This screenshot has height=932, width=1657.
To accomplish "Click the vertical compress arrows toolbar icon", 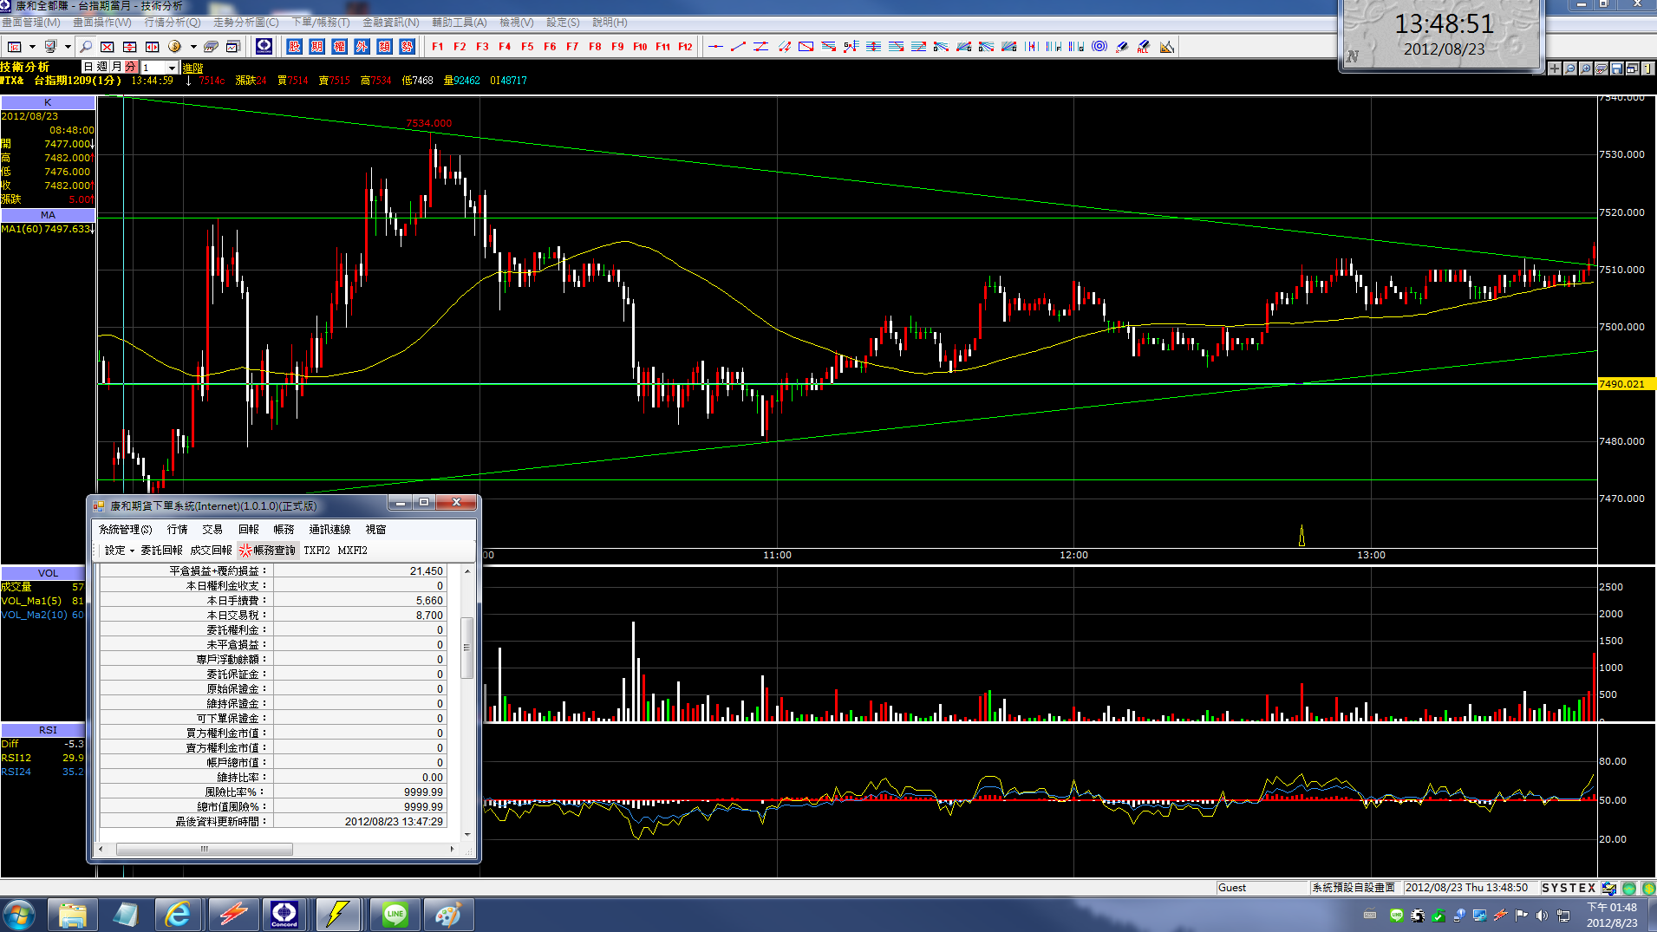I will pyautogui.click(x=130, y=47).
